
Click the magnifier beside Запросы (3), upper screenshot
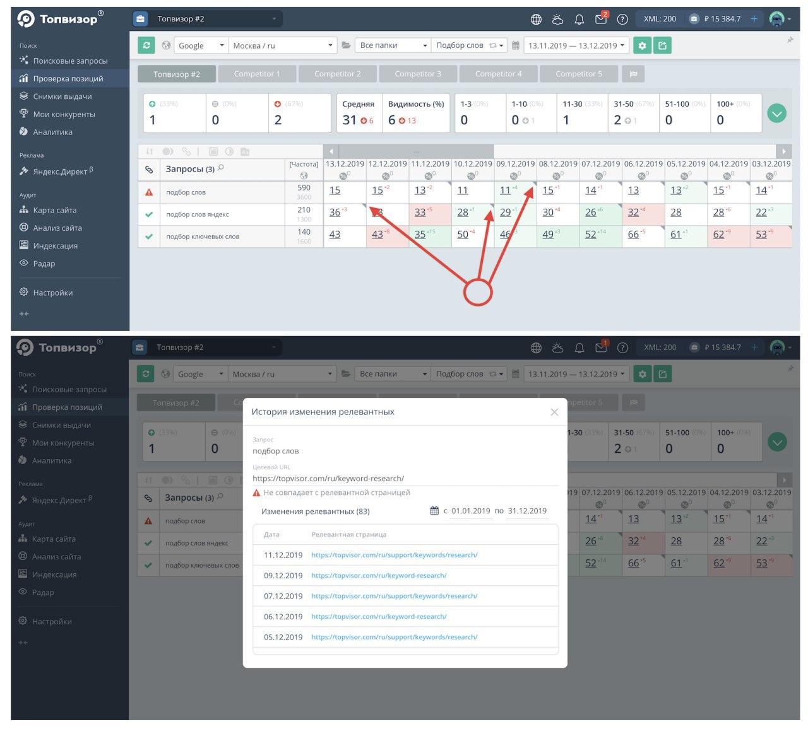pyautogui.click(x=221, y=168)
